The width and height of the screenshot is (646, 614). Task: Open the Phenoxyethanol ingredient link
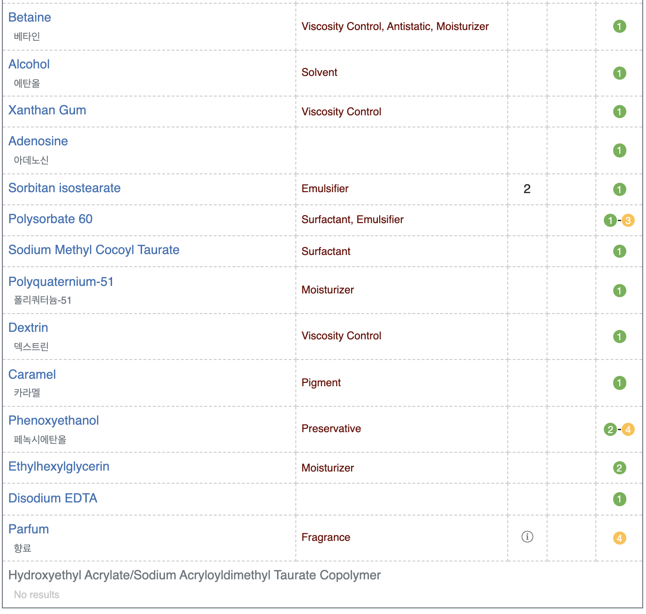point(53,420)
